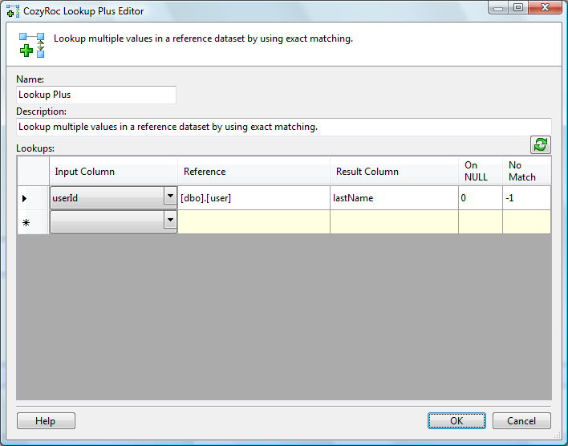Click the empty Reference cell in new row
This screenshot has width=568, height=446.
click(x=254, y=222)
